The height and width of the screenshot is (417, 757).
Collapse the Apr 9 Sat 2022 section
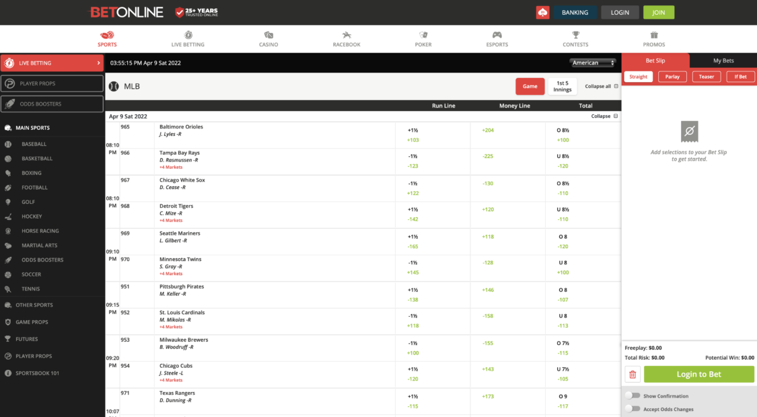tap(604, 116)
